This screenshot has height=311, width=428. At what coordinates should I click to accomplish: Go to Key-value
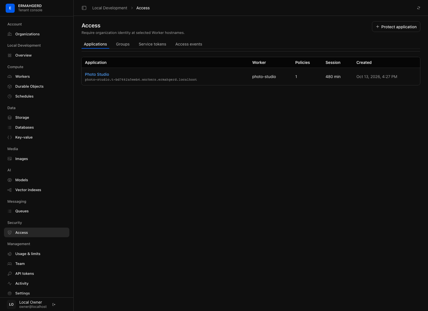tap(37, 137)
